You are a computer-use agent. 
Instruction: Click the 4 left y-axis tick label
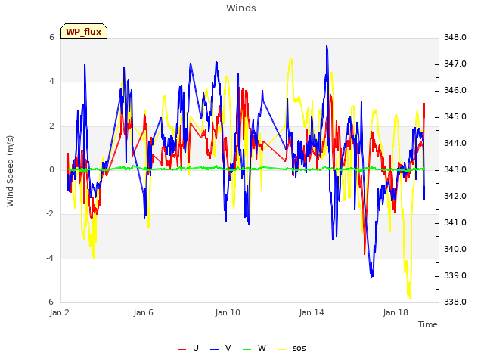51,81
